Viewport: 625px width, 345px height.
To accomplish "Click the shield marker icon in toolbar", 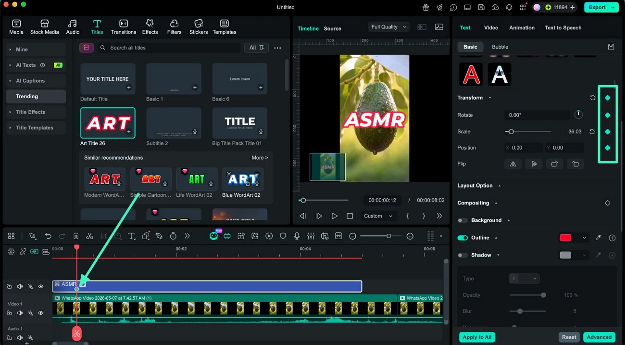I will pos(283,236).
